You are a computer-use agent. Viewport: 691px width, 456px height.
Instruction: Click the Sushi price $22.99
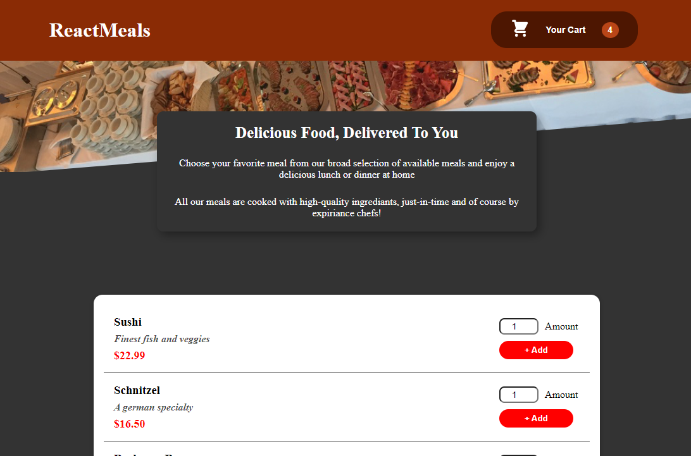[130, 355]
